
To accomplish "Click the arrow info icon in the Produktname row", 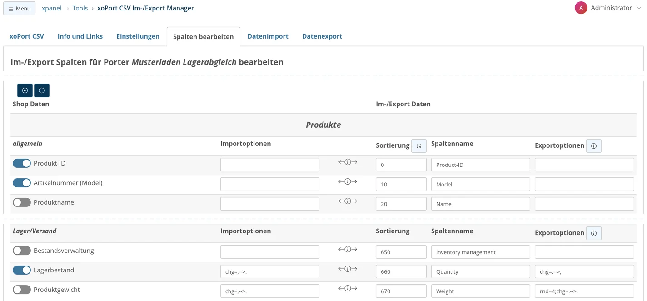I will coord(348,201).
